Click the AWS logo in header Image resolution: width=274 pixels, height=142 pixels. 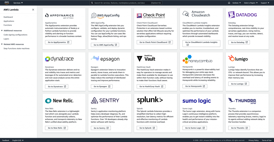7,3
